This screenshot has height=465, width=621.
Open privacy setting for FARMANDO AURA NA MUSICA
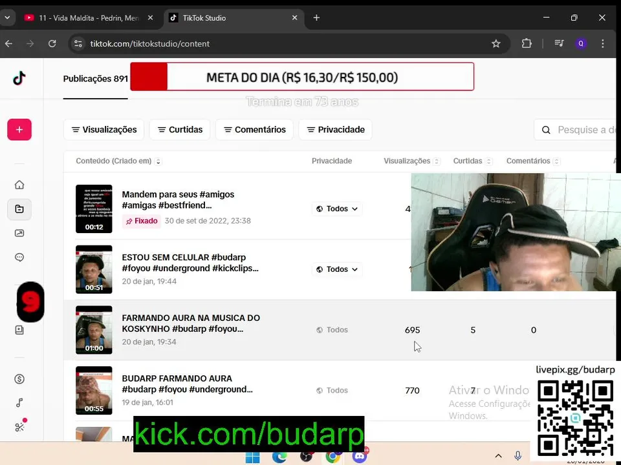tap(332, 330)
